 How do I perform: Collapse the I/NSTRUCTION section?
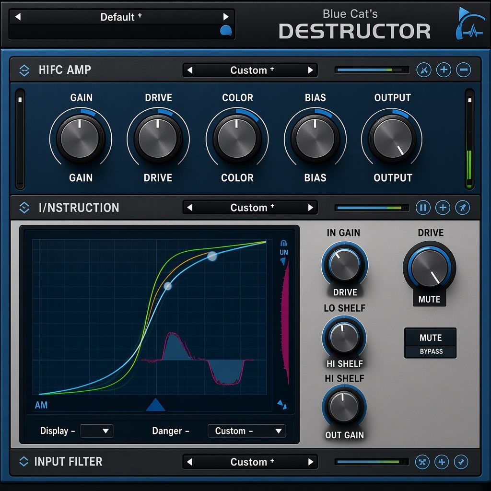(24, 208)
